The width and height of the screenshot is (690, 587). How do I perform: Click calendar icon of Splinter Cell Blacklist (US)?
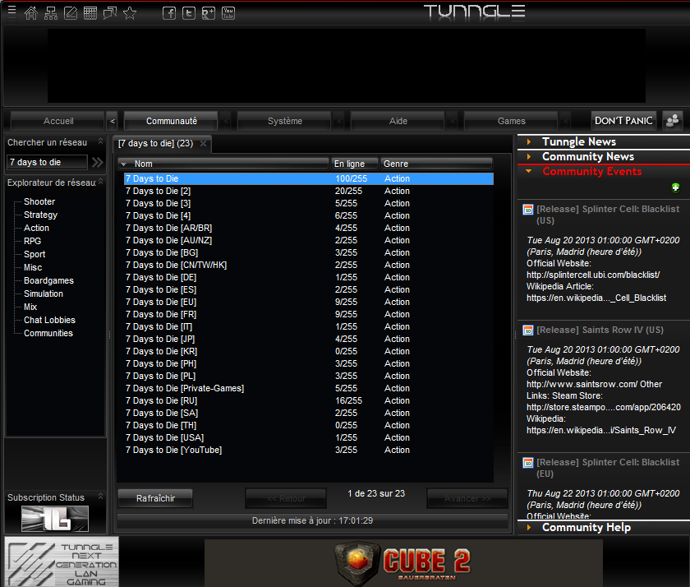point(528,210)
